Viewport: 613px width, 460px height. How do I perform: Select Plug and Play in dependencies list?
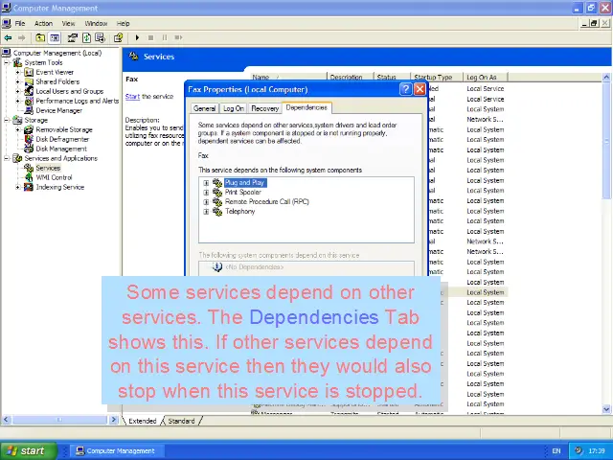pyautogui.click(x=245, y=183)
